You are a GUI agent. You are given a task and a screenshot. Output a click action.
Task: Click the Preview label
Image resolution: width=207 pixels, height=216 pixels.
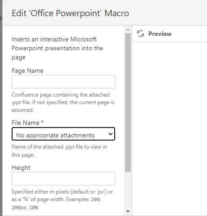click(160, 34)
